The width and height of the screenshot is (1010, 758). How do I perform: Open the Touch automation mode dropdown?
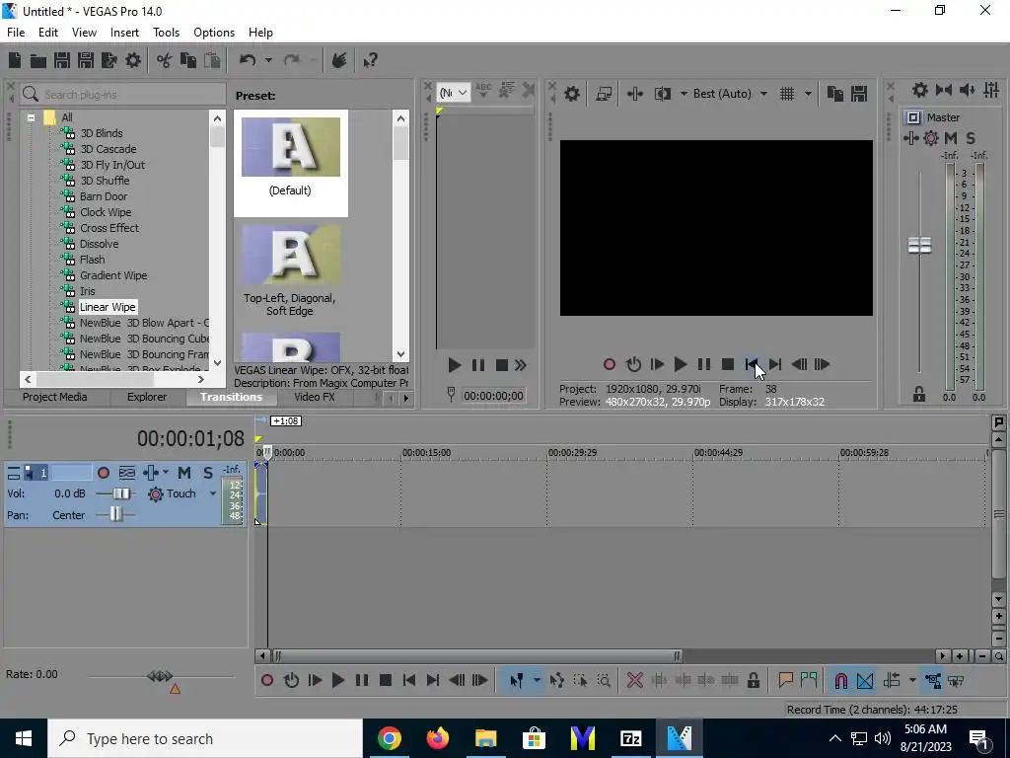point(213,493)
